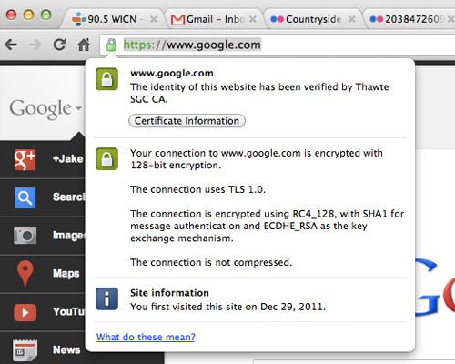Screen dimensions: 455x364
Task: Open the Search magnifier icon in sidebar
Action: (x=25, y=197)
